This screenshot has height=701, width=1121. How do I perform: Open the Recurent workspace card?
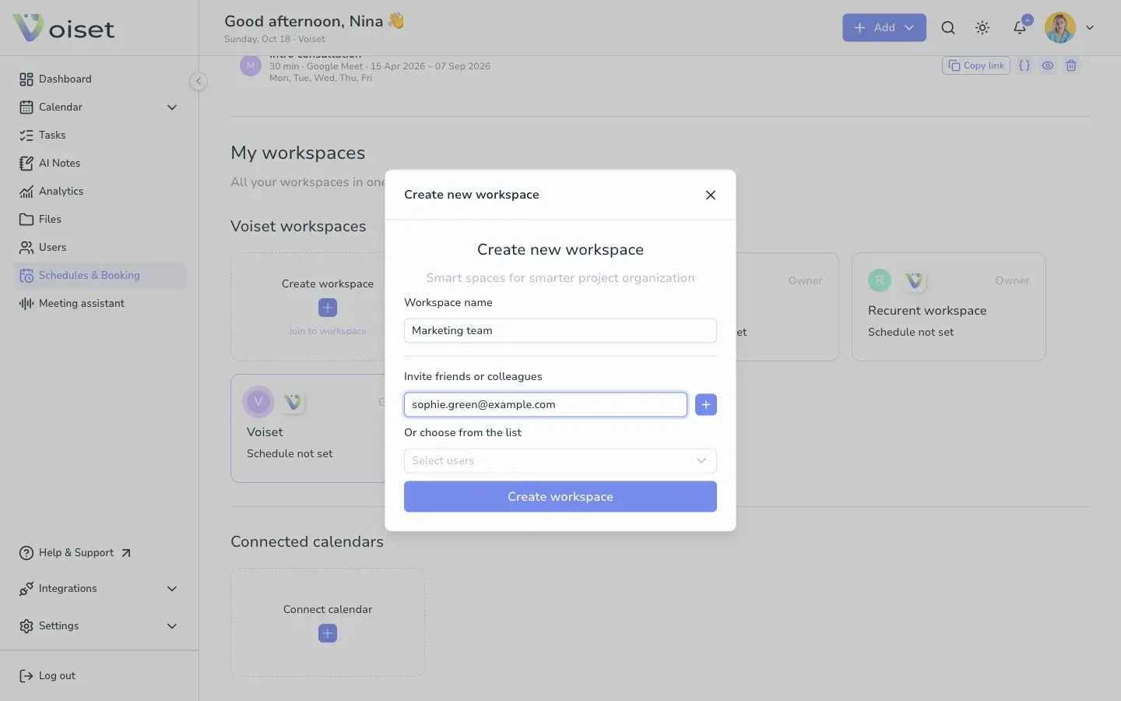pyautogui.click(x=948, y=306)
